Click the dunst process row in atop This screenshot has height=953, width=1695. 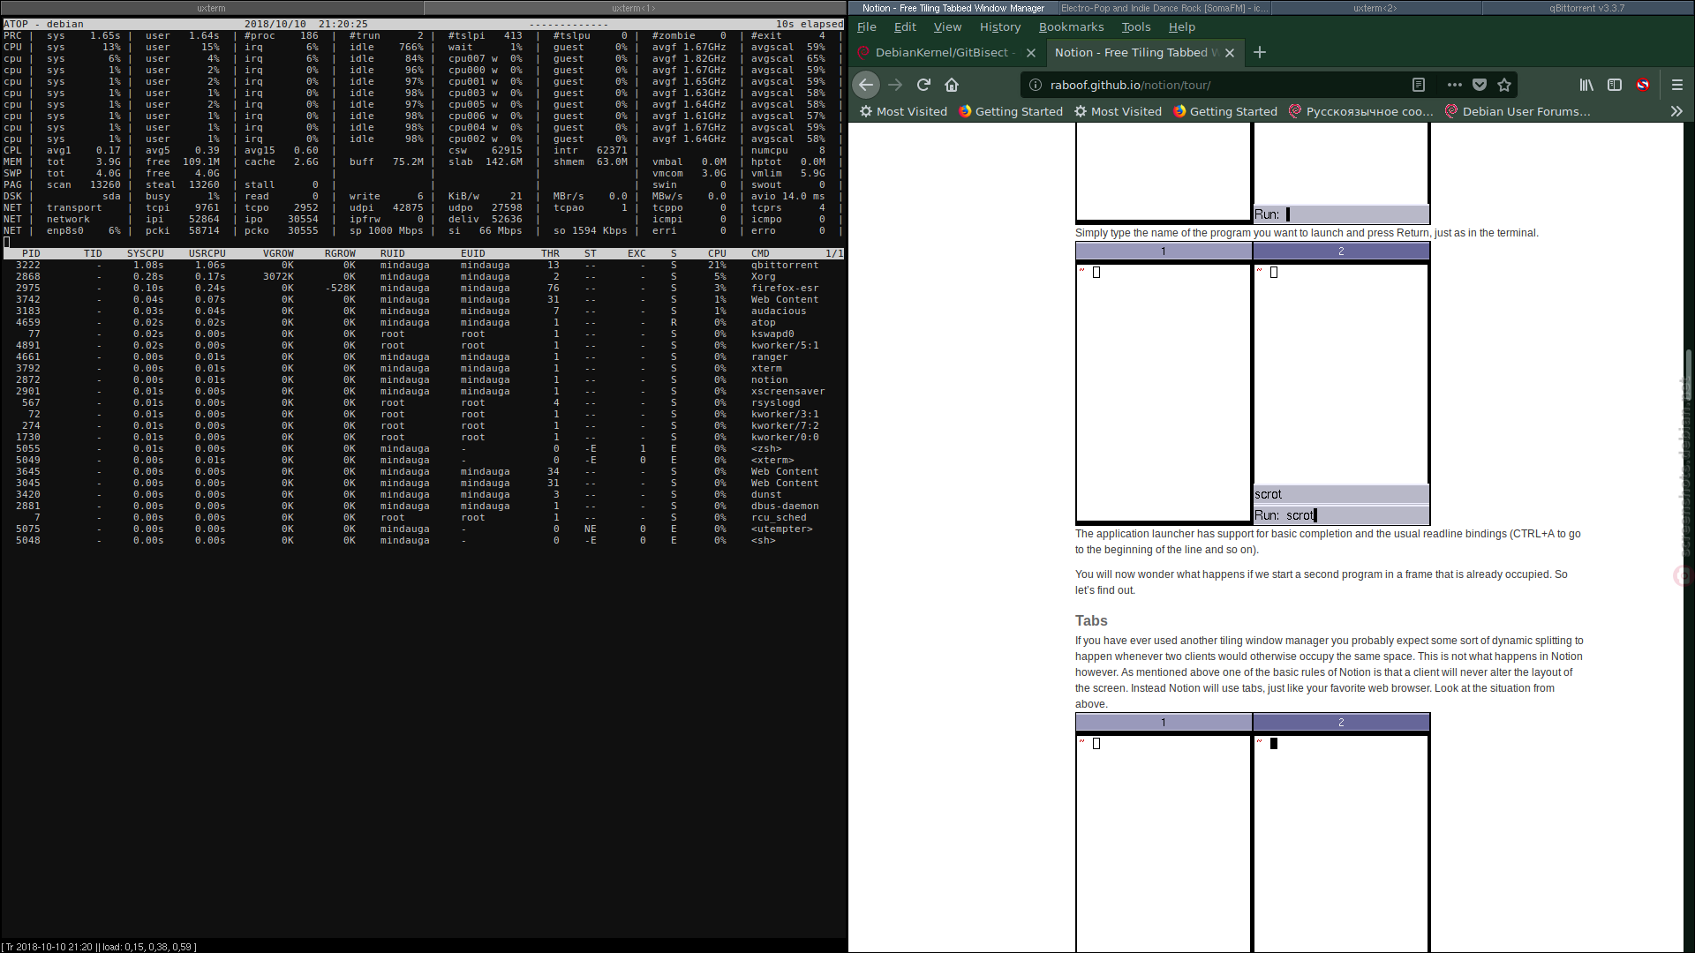[422, 495]
